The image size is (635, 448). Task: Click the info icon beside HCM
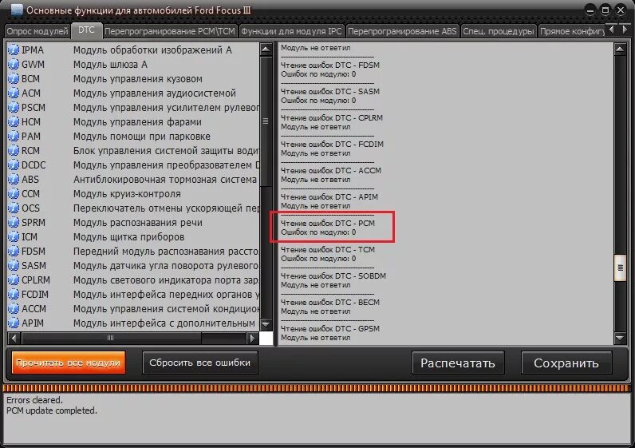coord(14,122)
